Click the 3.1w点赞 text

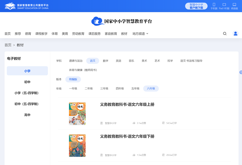tap(141, 123)
